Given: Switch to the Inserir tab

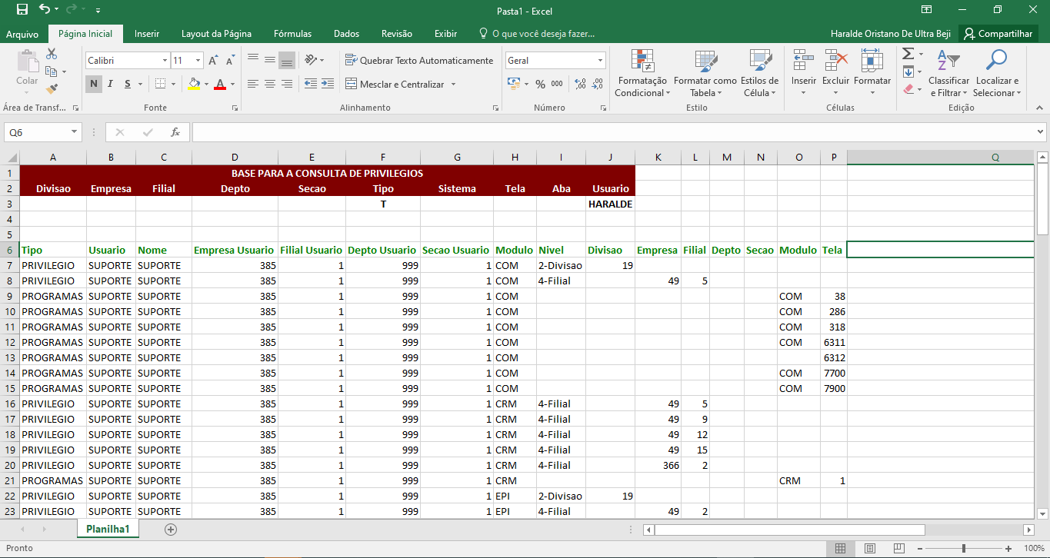Looking at the screenshot, I should coord(147,34).
